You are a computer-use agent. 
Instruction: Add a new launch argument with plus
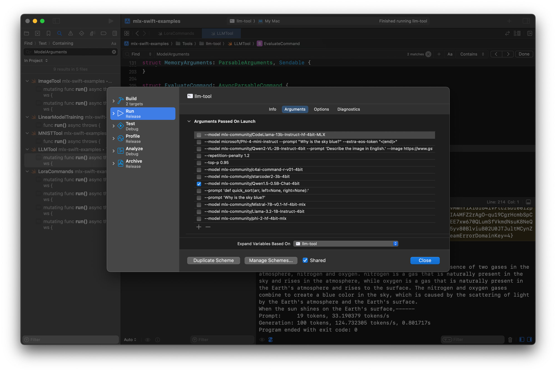[x=199, y=227]
